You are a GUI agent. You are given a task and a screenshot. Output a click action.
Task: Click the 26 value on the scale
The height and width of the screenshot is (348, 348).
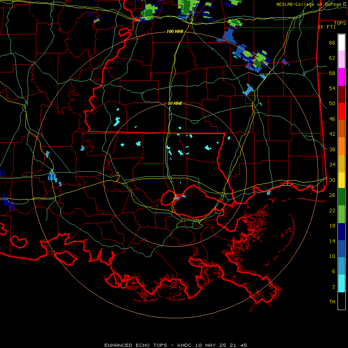[332, 195]
